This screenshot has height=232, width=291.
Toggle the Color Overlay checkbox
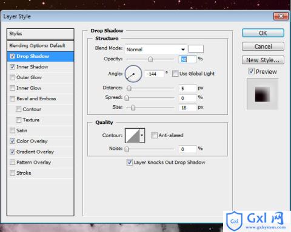click(x=12, y=141)
